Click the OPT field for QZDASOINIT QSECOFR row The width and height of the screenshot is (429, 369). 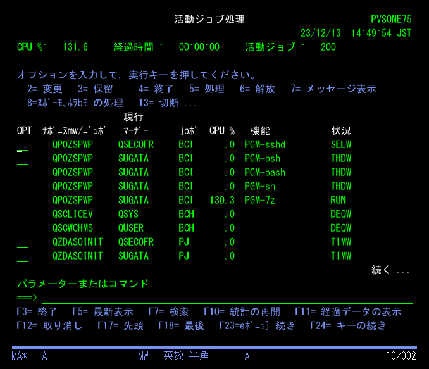22,243
